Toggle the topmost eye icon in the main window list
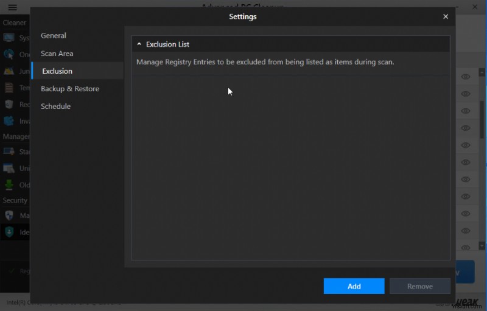The height and width of the screenshot is (311, 487). tap(465, 77)
